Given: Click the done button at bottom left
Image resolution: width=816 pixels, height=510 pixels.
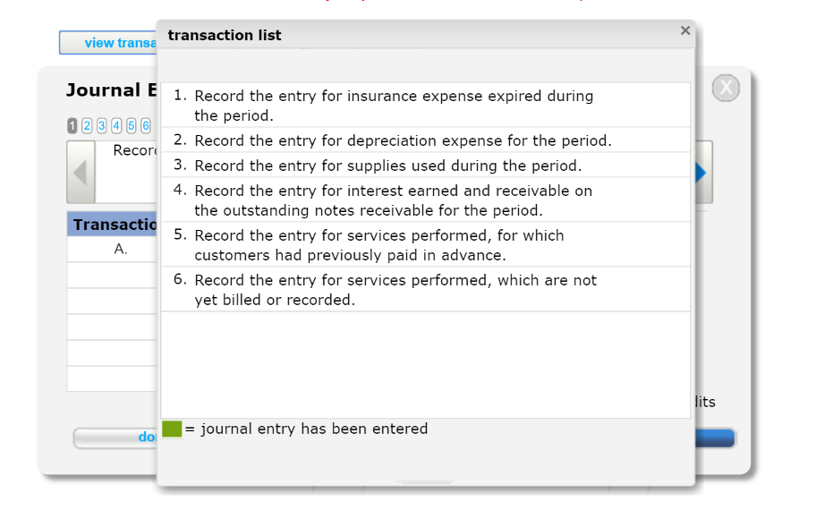Looking at the screenshot, I should [x=115, y=438].
